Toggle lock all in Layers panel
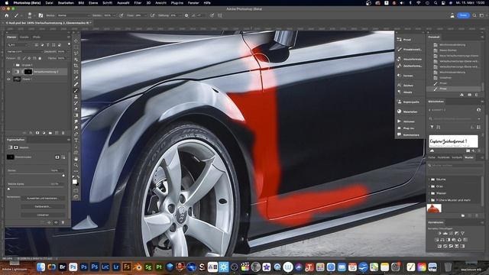This screenshot has height=275, width=489. coord(40,58)
